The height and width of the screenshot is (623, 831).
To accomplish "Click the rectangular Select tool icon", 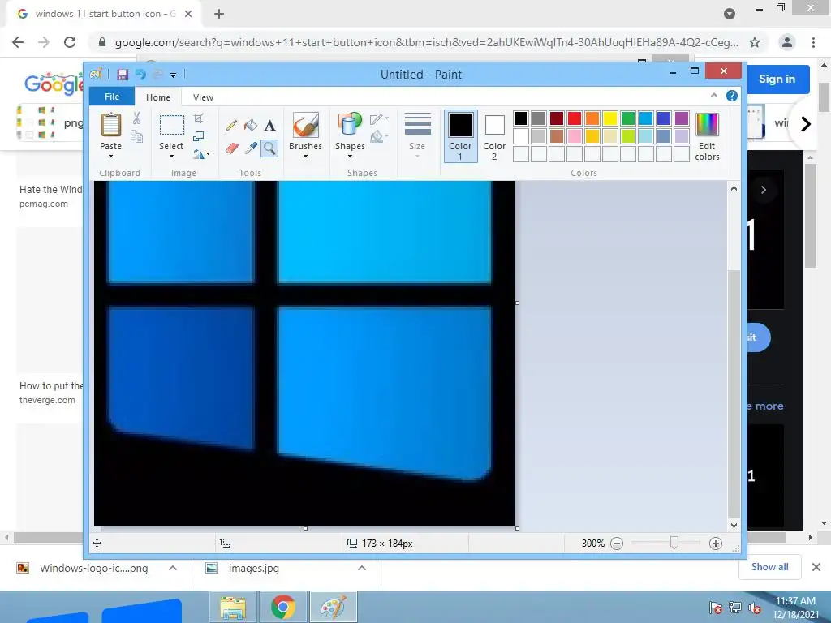I will (172, 126).
